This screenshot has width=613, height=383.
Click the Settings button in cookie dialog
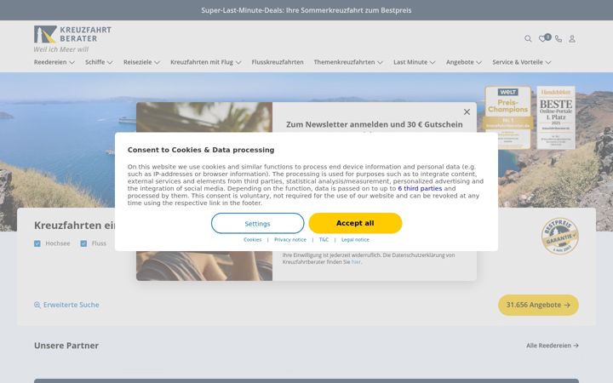[x=258, y=224]
